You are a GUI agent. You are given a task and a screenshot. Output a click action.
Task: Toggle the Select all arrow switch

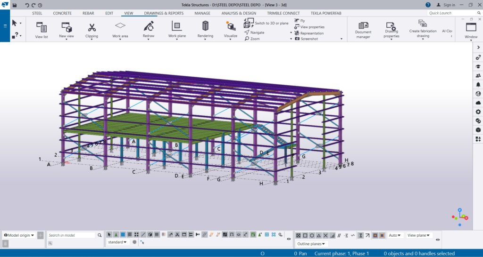pos(109,234)
